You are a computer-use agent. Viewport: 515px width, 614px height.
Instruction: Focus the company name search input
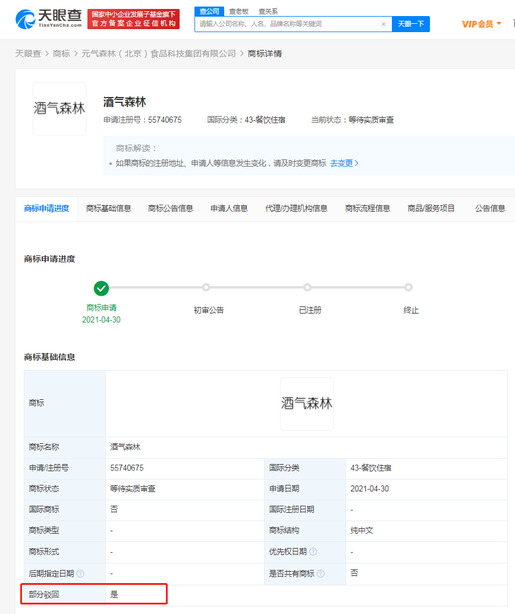tap(288, 24)
